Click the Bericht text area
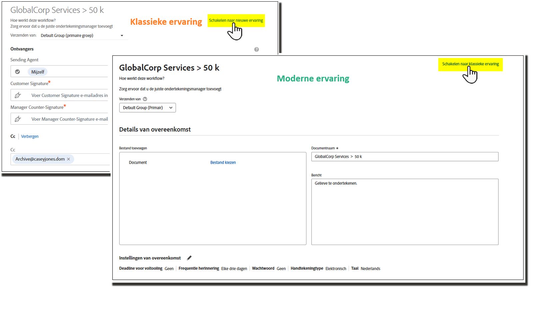533x331 pixels. [405, 212]
